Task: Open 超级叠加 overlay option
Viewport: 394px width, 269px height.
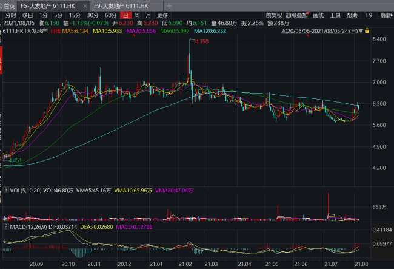Action: [x=297, y=15]
